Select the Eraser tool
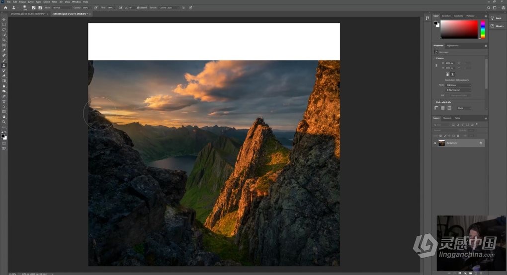The width and height of the screenshot is (507, 275). click(x=4, y=76)
